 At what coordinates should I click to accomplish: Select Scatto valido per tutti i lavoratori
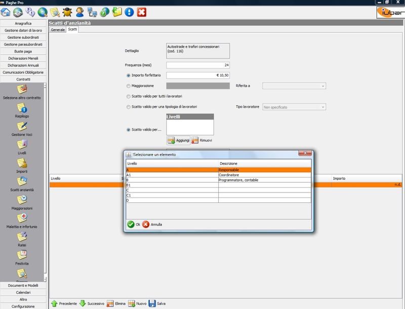click(129, 96)
